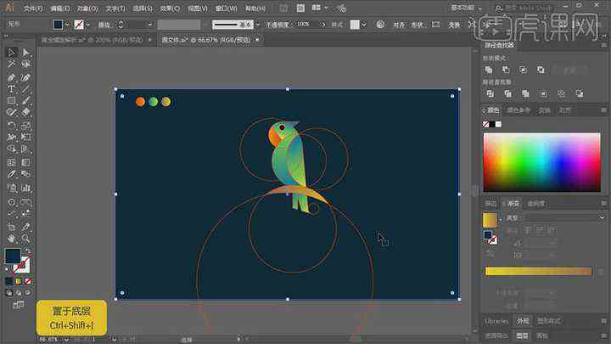Select the Selection tool (black arrow)
The image size is (611, 344).
point(11,53)
